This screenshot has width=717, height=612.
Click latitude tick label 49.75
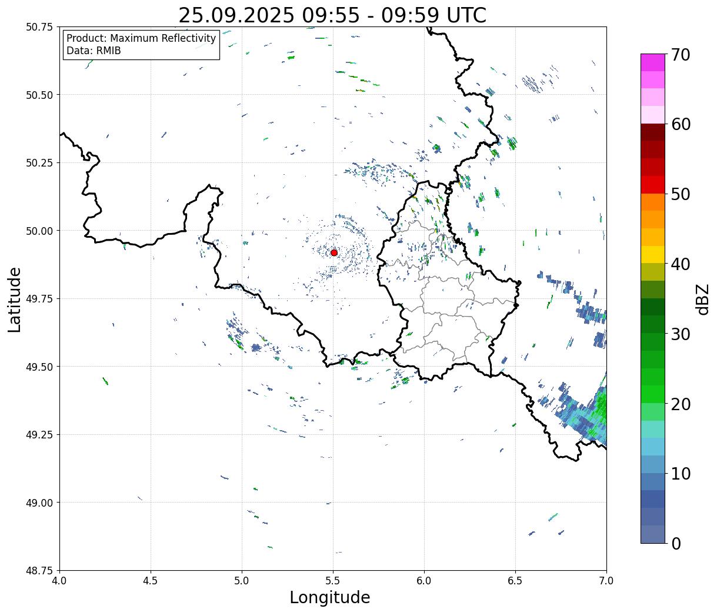pos(39,299)
